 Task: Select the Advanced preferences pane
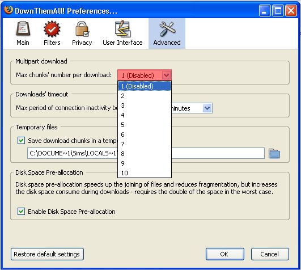click(x=167, y=33)
